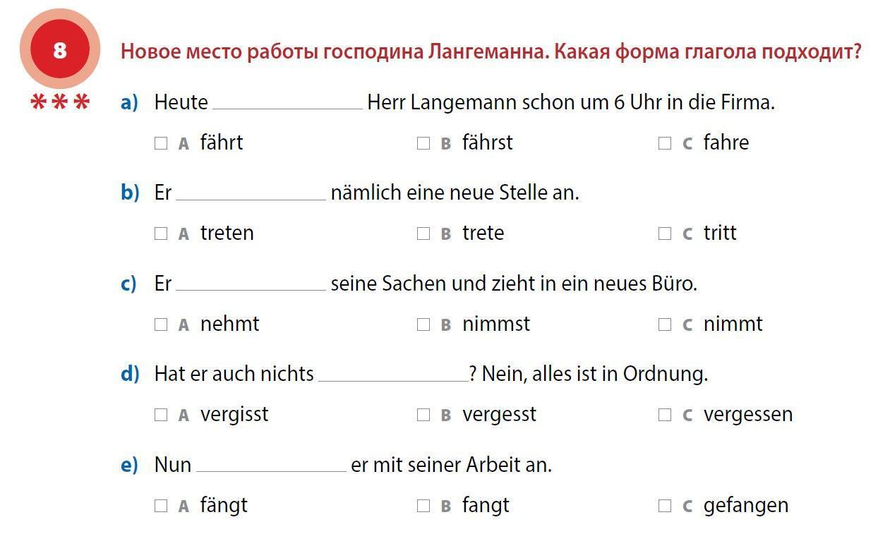Select checkbox A 'treten'
Image resolution: width=878 pixels, height=534 pixels.
tap(161, 233)
